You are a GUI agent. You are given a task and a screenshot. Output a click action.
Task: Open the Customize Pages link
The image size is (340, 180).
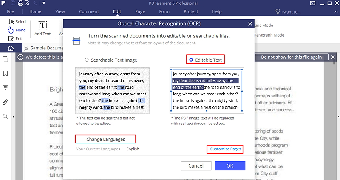pos(225,149)
